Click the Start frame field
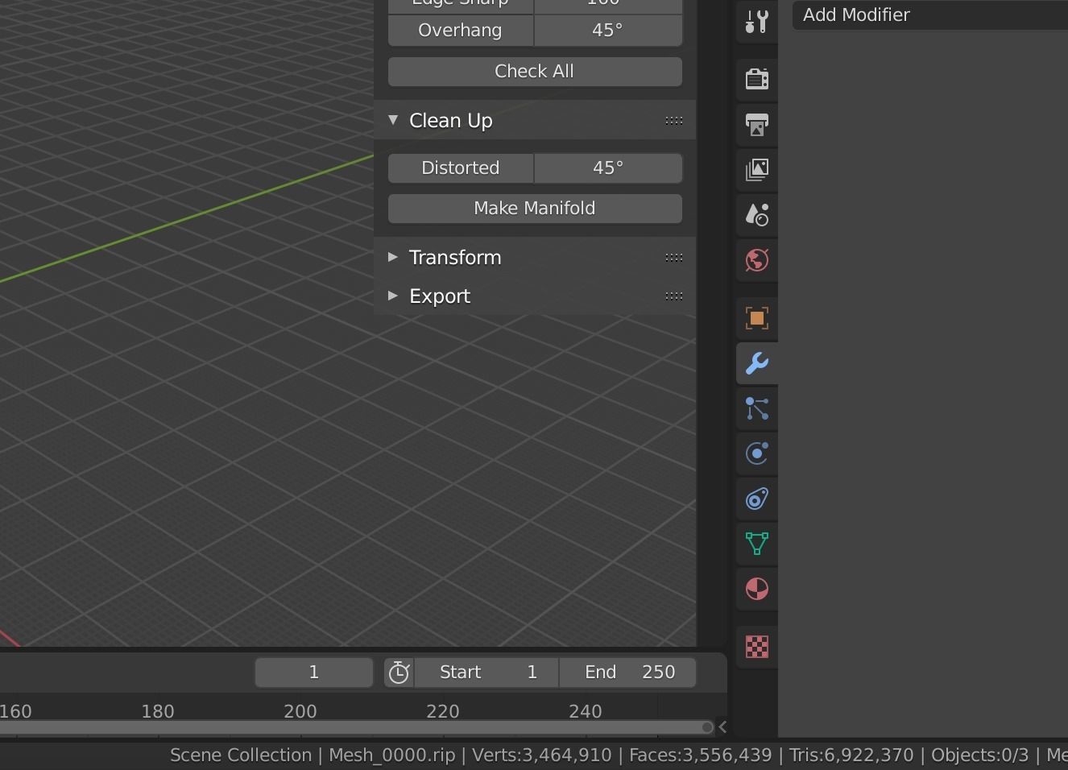The height and width of the screenshot is (770, 1068). pos(486,673)
